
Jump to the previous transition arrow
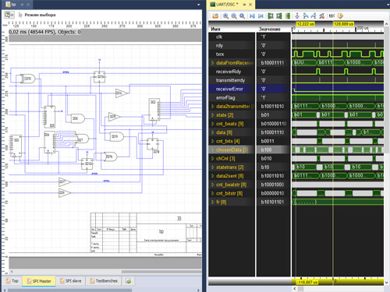tap(252, 16)
